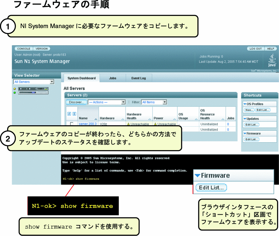Sort by Hardware column arrow
Viewport: 279px width, 236px height.
point(123,119)
